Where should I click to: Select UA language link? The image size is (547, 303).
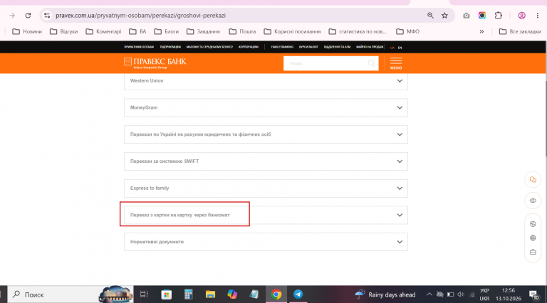coord(392,48)
